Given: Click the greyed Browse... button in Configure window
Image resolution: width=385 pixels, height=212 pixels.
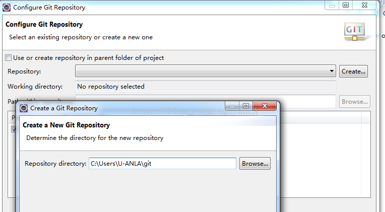Looking at the screenshot, I should click(x=355, y=102).
